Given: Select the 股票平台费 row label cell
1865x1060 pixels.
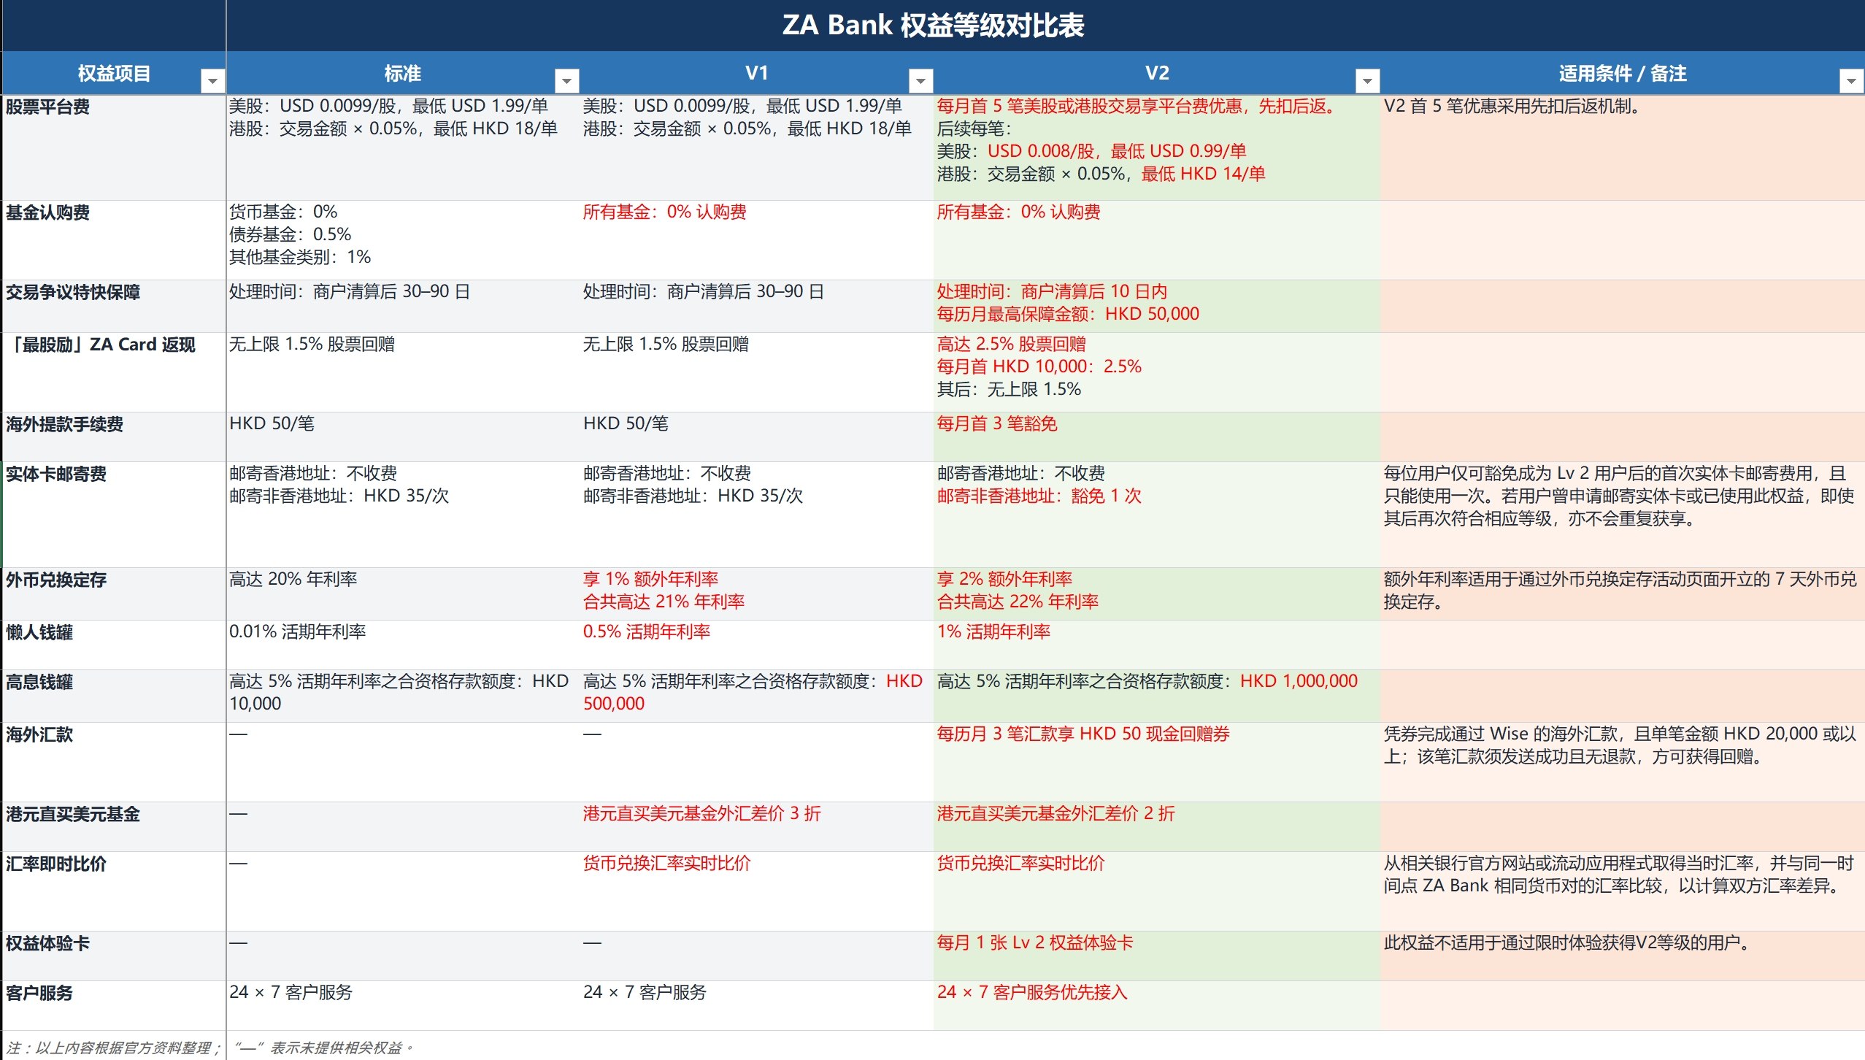Looking at the screenshot, I should (x=114, y=147).
